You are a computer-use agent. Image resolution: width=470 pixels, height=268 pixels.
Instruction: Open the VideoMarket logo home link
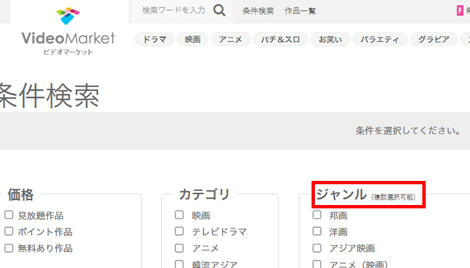(68, 31)
